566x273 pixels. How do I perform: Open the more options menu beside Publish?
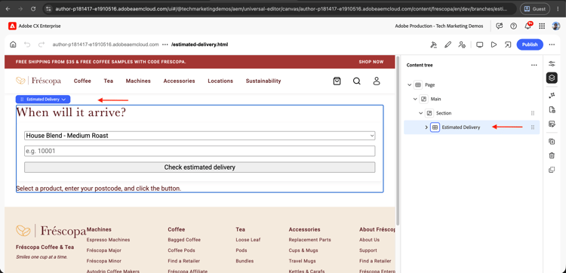tap(552, 44)
